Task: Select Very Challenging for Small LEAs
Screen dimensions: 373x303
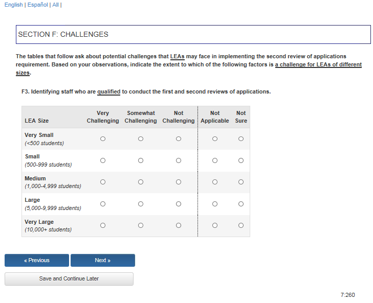Action: click(103, 160)
